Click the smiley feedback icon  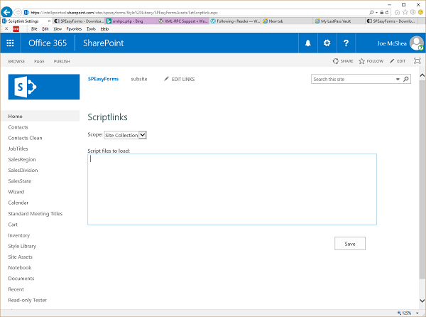[x=420, y=12]
